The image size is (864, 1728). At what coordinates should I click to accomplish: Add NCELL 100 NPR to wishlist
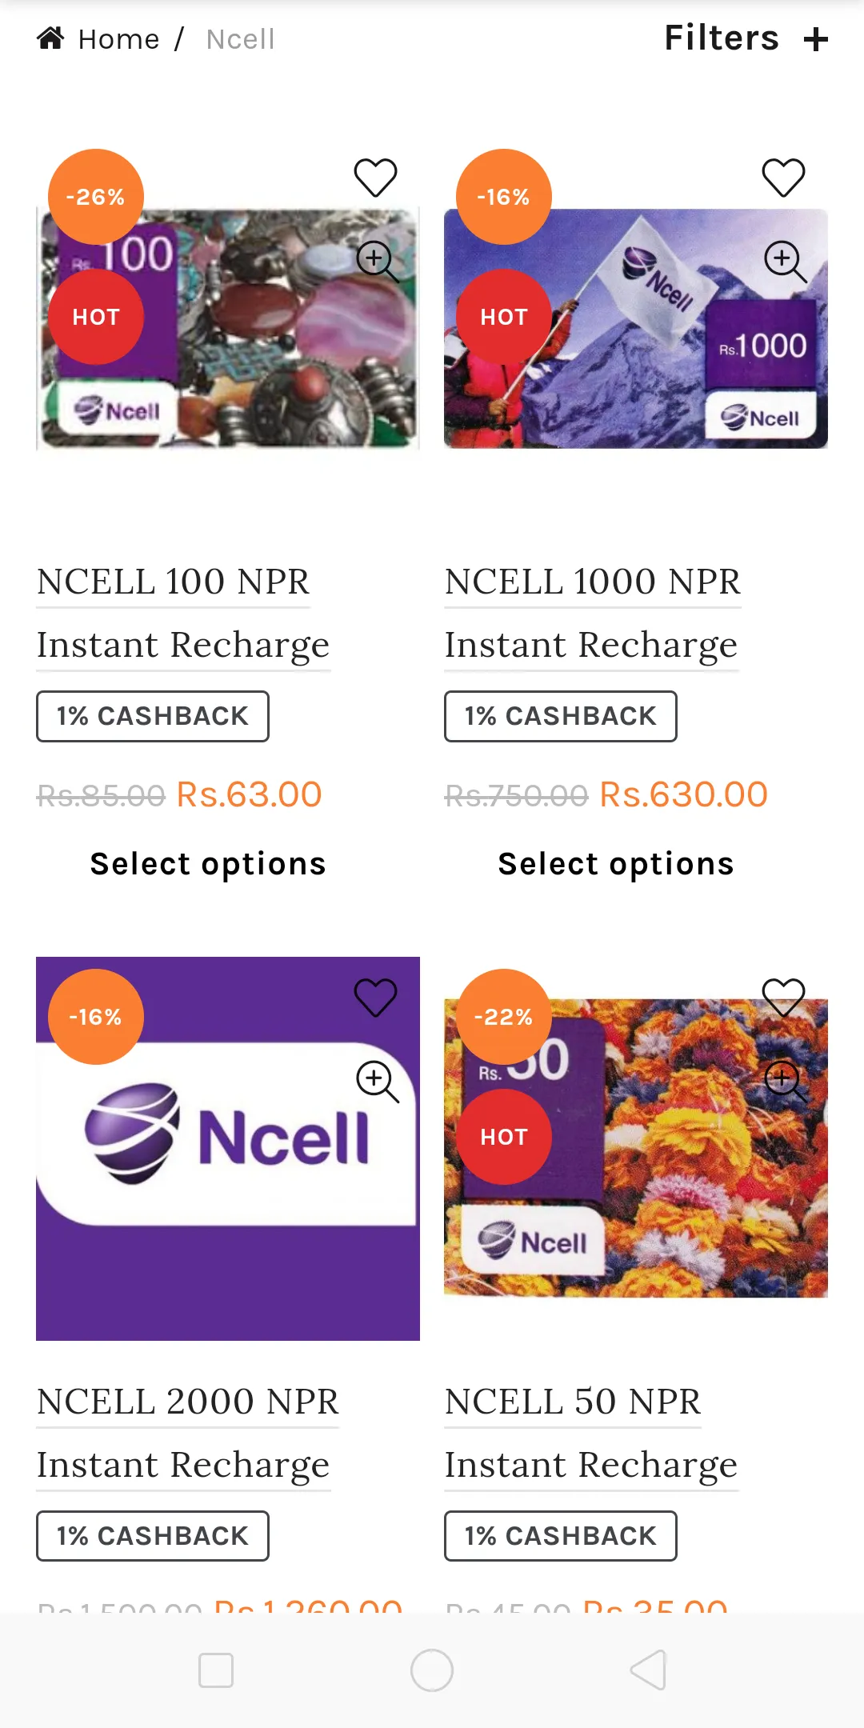[375, 177]
